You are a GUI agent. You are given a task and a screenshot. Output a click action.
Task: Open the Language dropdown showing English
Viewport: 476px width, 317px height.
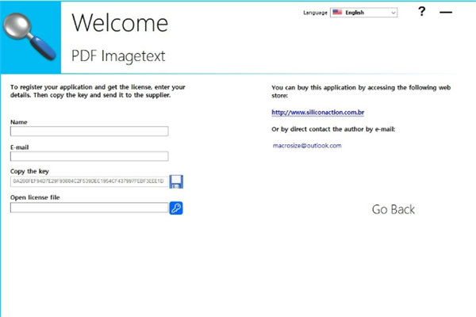coord(363,13)
